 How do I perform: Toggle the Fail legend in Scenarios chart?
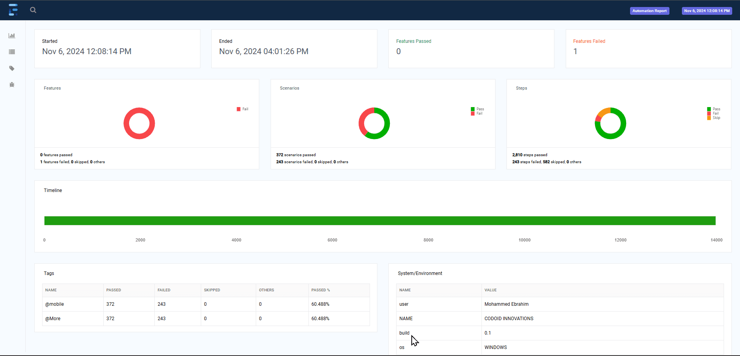(x=473, y=113)
